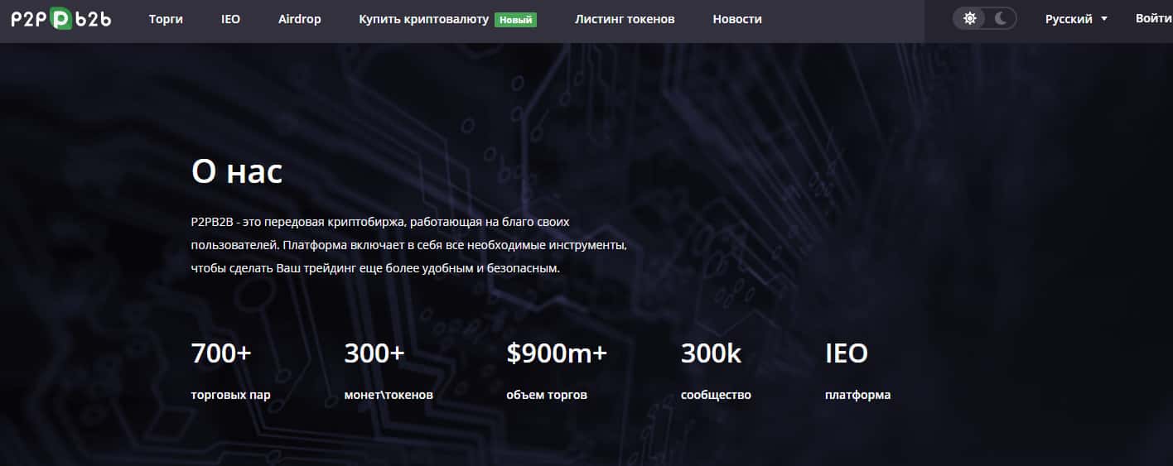This screenshot has height=466, width=1173.
Task: Enable dark theme with the moon icon
Action: 1001,19
